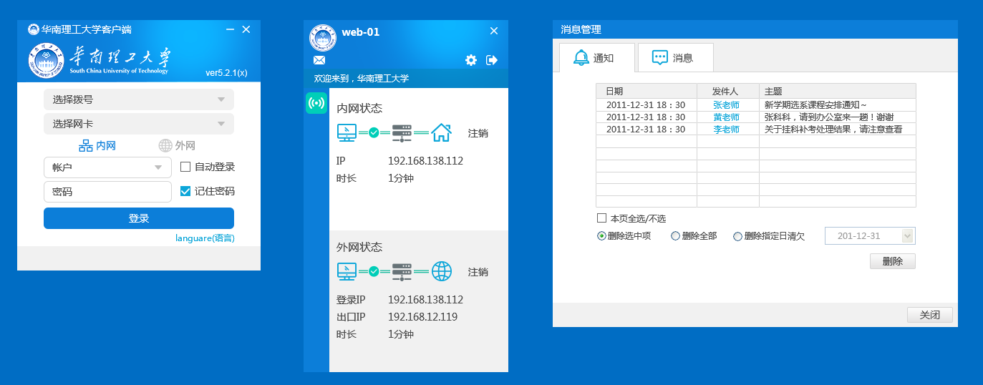Screen dimensions: 983x385
Task: Click the small client logo in login title bar
Action: pos(33,29)
